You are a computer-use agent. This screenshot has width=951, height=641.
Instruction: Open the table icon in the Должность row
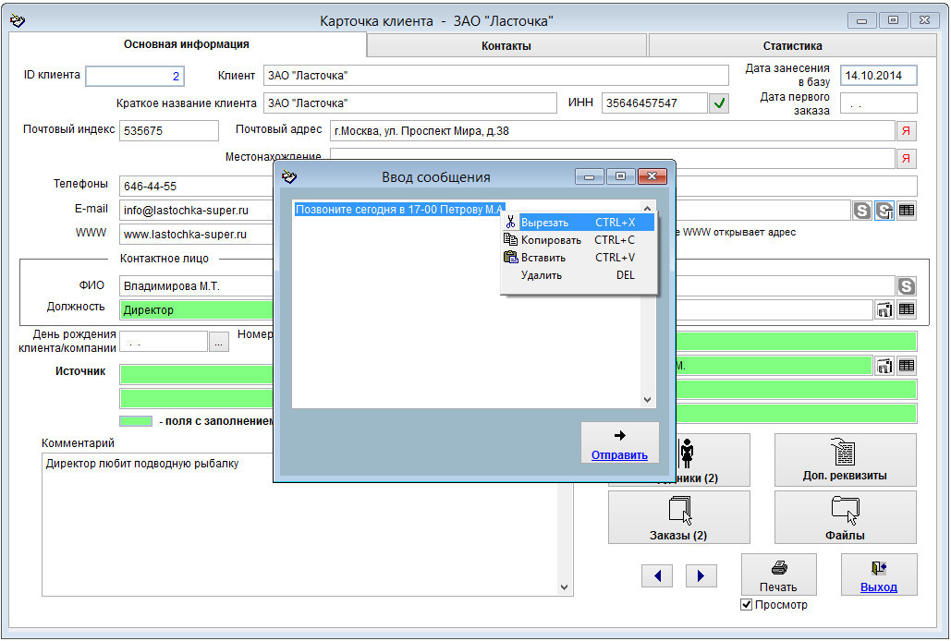pos(906,309)
